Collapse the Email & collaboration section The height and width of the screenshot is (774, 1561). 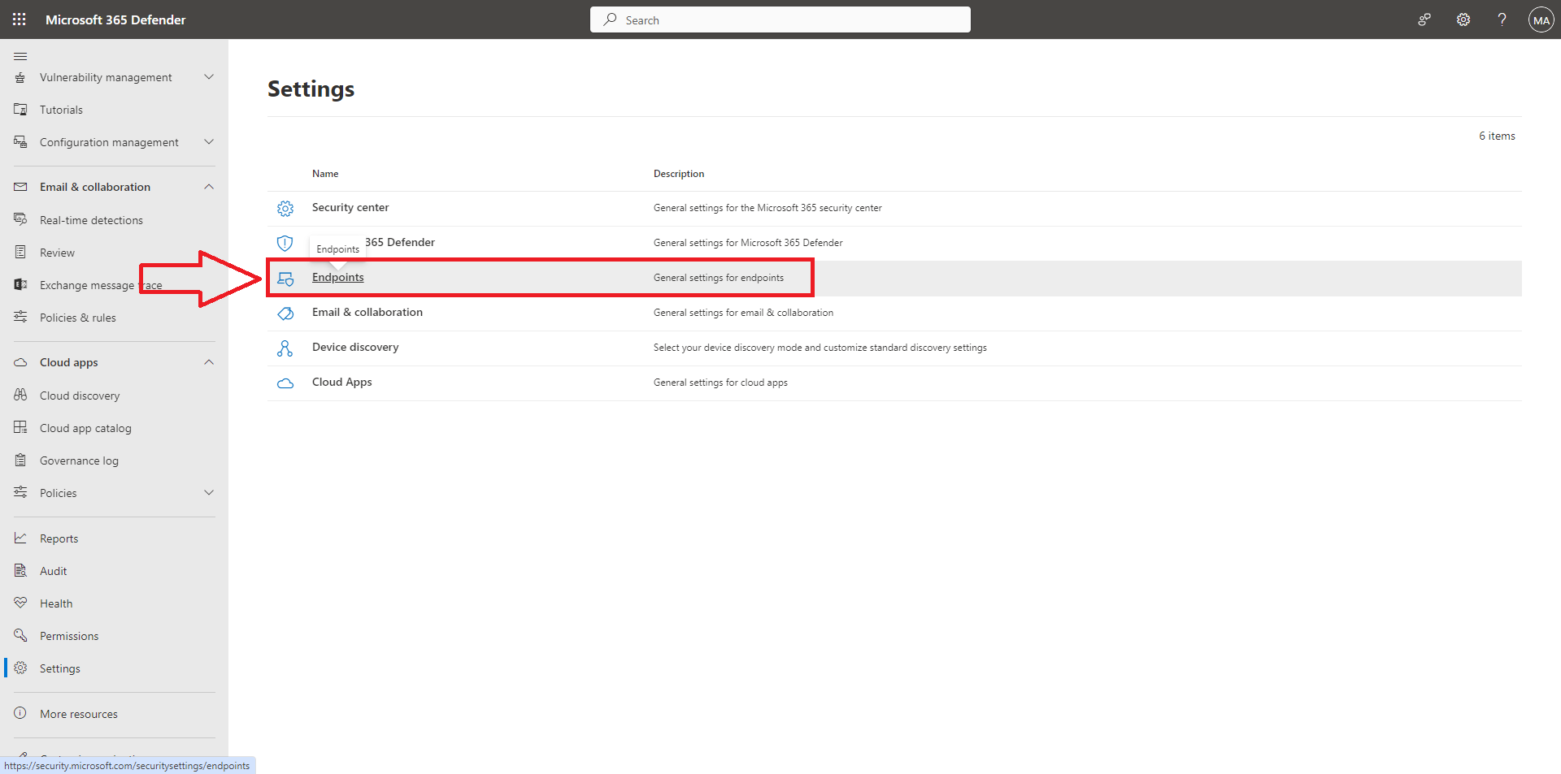(209, 187)
